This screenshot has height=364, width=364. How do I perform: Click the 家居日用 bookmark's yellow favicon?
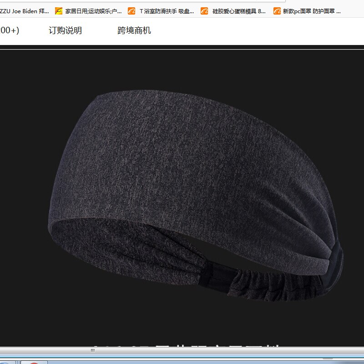click(59, 11)
